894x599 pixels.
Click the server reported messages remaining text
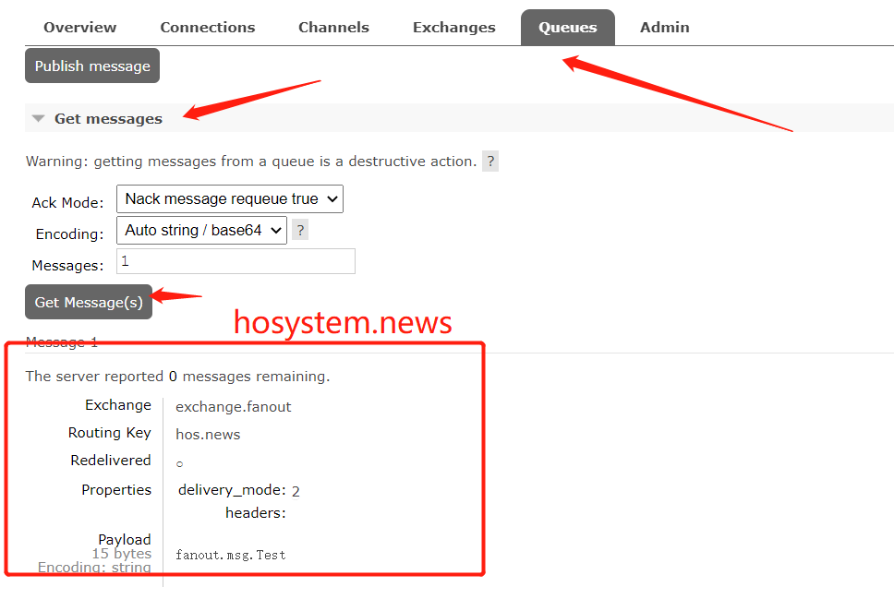[x=178, y=377]
